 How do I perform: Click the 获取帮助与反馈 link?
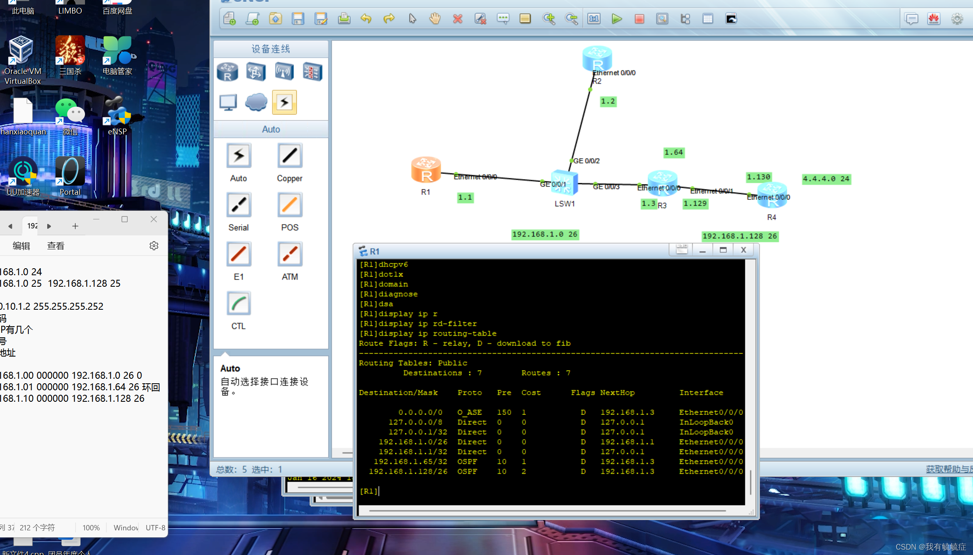click(x=948, y=469)
